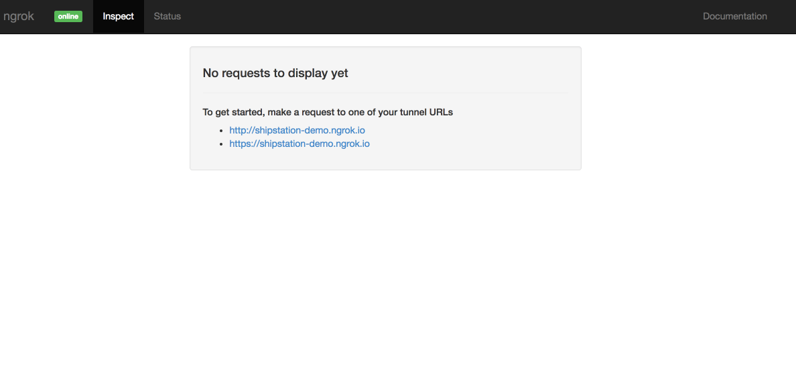This screenshot has width=796, height=391.
Task: Click the ngrok brand logo text
Action: click(18, 16)
